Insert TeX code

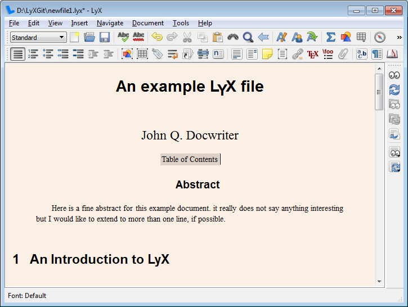tap(313, 54)
